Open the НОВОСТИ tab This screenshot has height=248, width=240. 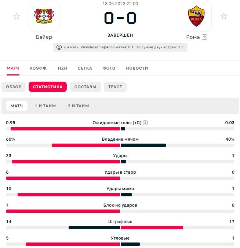click(137, 68)
